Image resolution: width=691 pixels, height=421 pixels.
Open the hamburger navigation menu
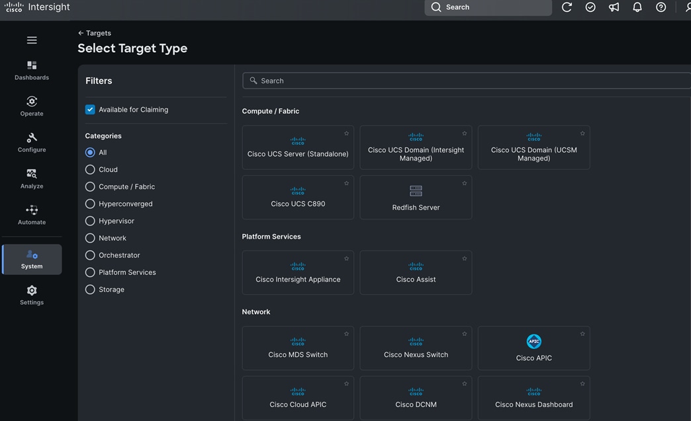coord(32,40)
